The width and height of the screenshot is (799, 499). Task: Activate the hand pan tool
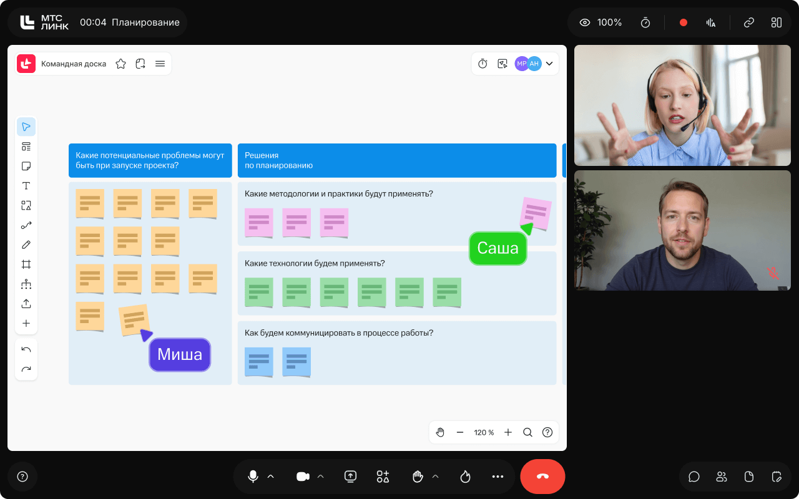click(x=440, y=432)
